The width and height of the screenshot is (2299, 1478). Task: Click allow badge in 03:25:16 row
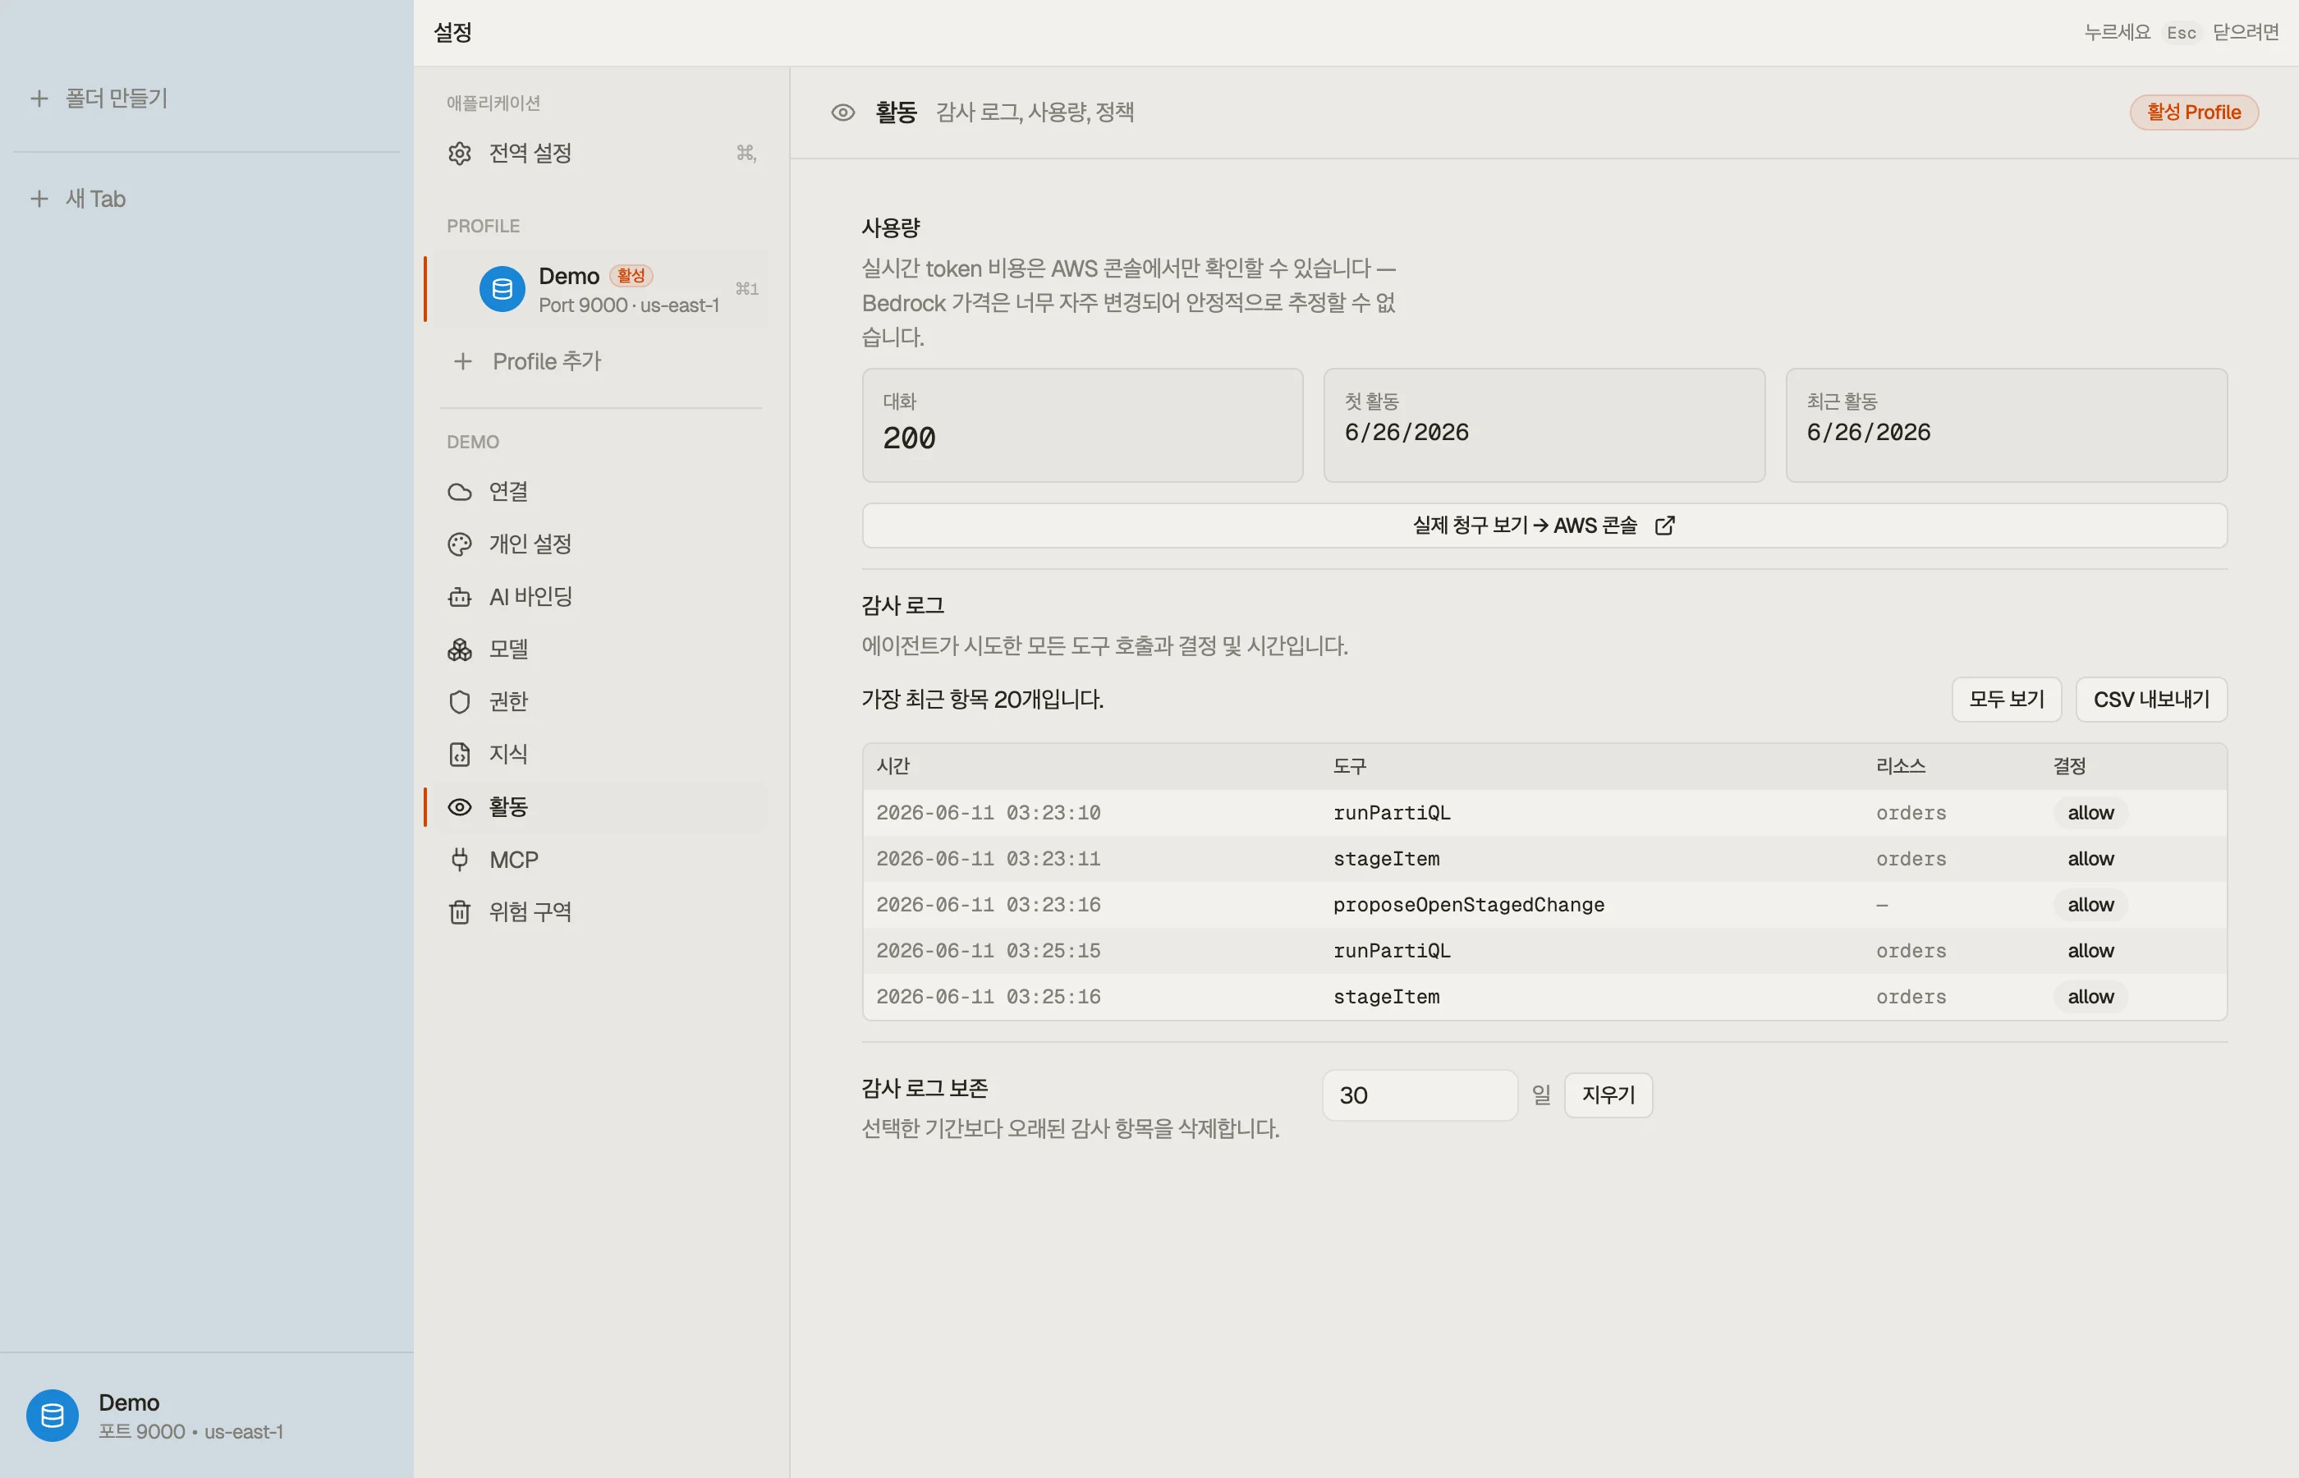click(x=2090, y=997)
